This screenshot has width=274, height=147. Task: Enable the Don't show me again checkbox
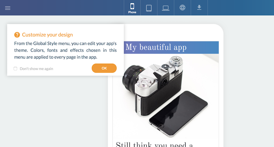pyautogui.click(x=16, y=69)
